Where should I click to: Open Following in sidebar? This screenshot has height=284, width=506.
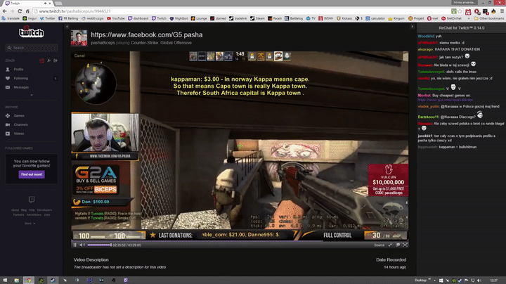tap(17, 79)
